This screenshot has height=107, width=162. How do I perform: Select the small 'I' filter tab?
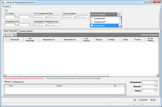[x=4, y=10]
